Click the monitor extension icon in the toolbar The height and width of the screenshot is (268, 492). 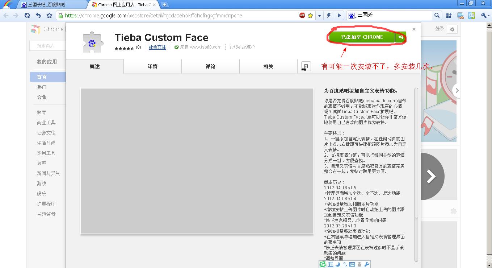tap(461, 15)
